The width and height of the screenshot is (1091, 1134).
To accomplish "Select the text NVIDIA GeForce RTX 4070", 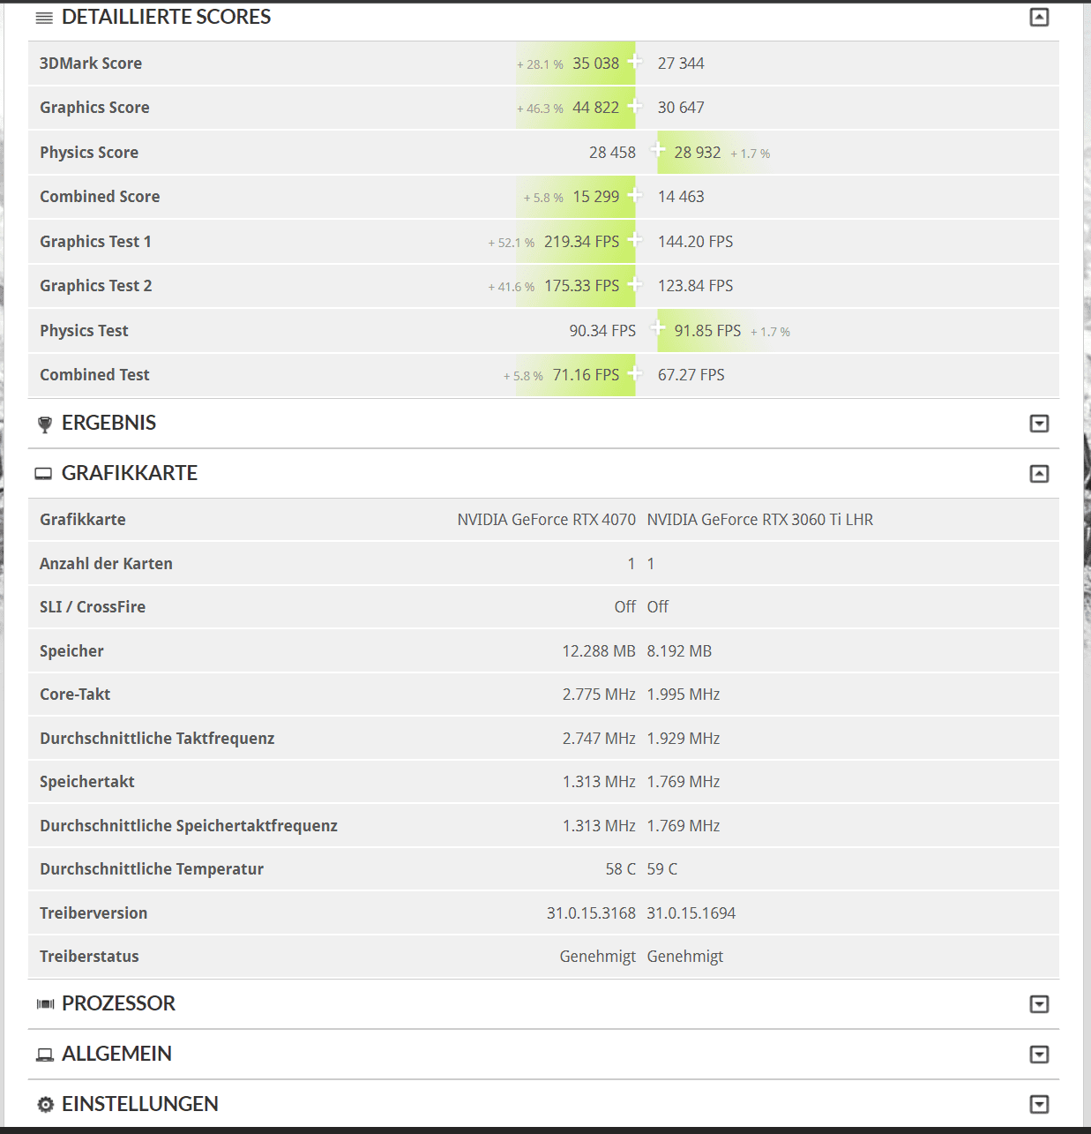I will [x=546, y=520].
